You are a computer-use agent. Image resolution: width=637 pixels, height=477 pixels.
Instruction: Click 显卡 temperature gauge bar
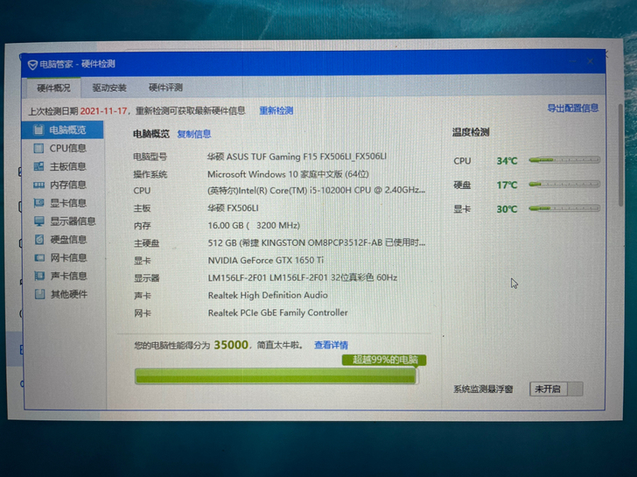(x=564, y=208)
